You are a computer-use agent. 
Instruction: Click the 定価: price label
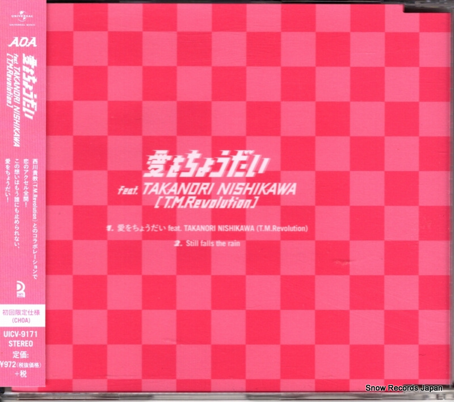20,354
